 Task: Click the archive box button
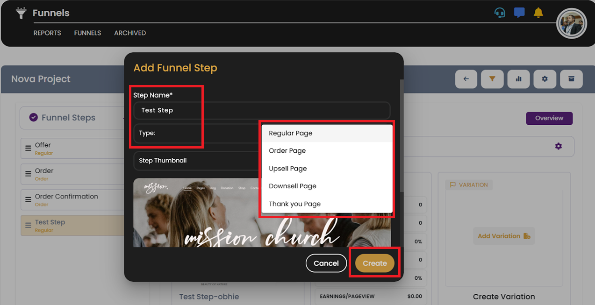(571, 79)
